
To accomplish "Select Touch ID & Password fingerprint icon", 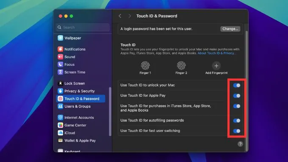I will pos(60,99).
